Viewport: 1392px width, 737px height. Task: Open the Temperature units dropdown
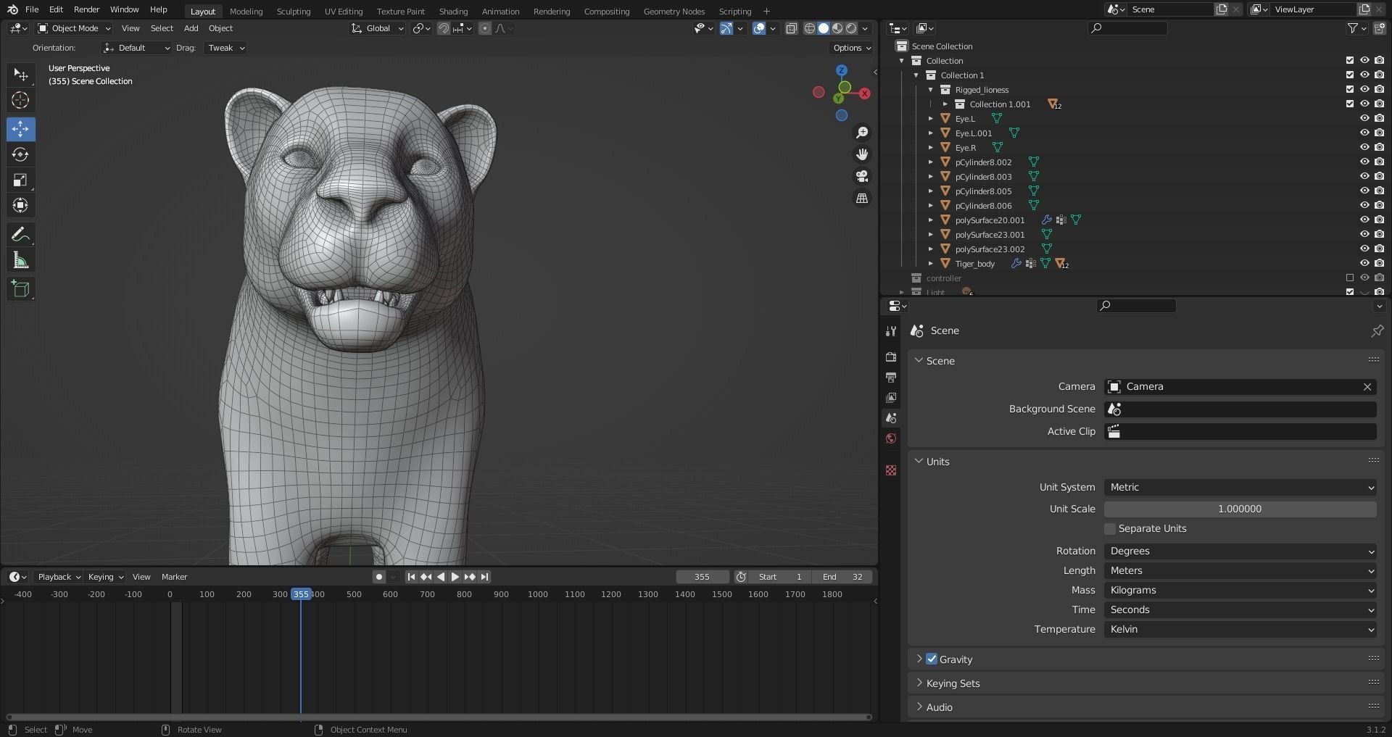[x=1240, y=630]
